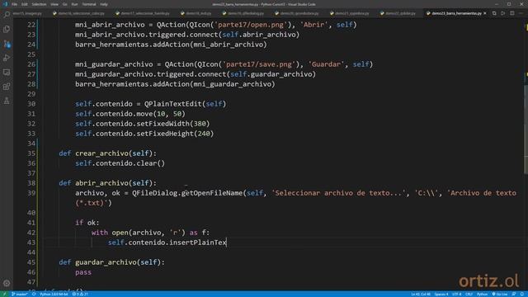
Task: Open the Remote Explorer view
Action: pyautogui.click(x=7, y=73)
